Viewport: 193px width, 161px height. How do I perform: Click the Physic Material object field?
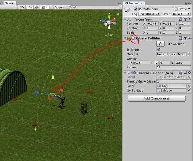(171, 54)
